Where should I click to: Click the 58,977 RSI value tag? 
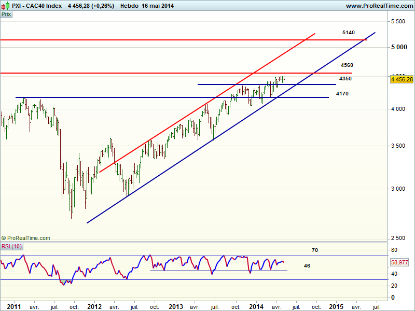[x=401, y=263]
